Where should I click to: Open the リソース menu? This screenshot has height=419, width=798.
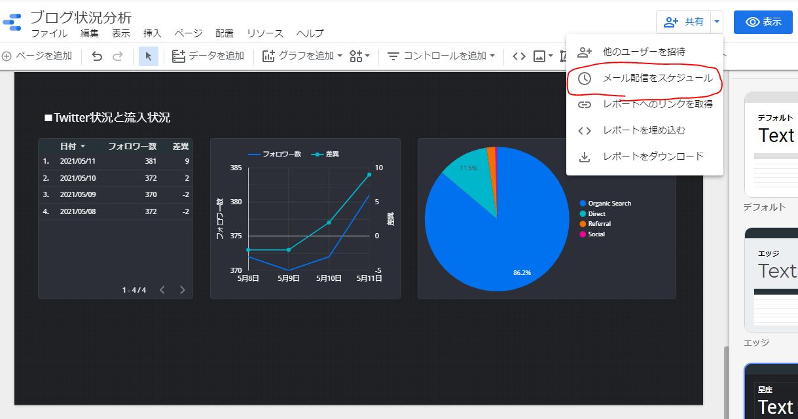pyautogui.click(x=264, y=33)
